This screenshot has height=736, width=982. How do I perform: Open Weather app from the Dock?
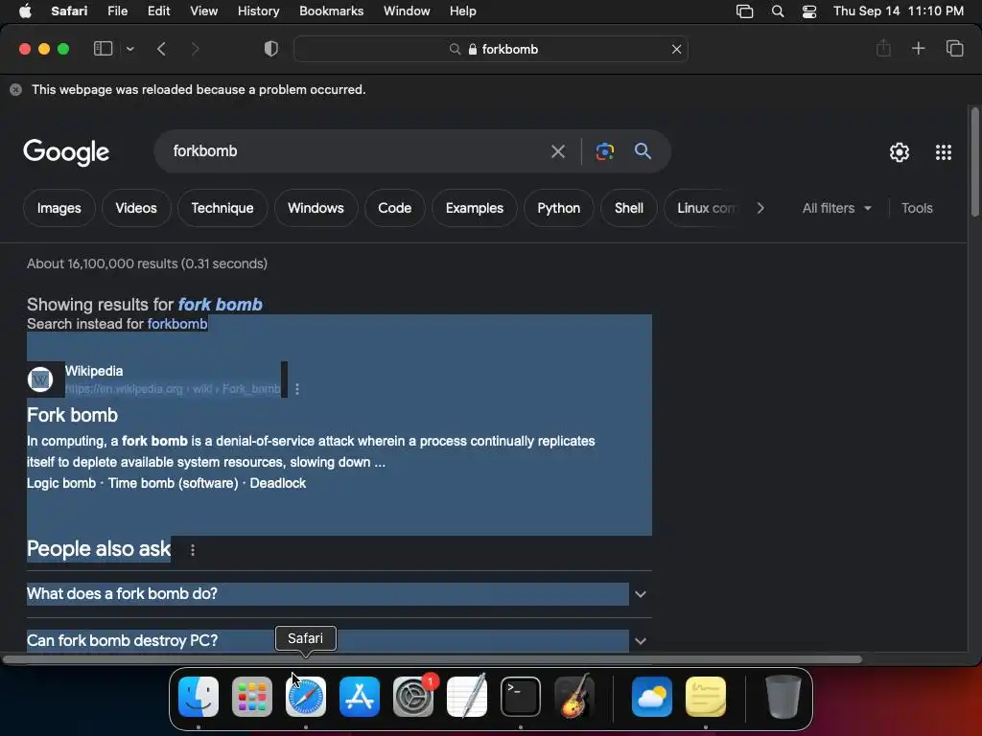click(x=652, y=697)
